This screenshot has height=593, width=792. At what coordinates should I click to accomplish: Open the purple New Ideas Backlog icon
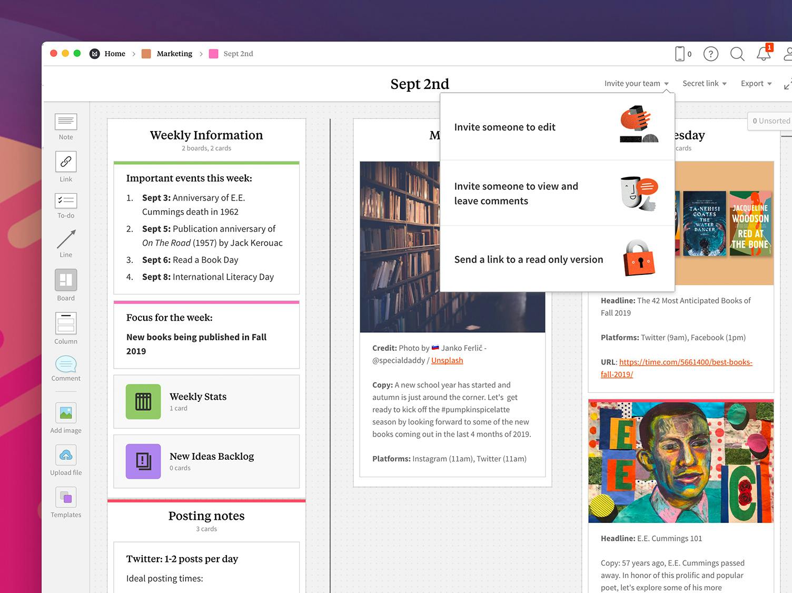[143, 461]
